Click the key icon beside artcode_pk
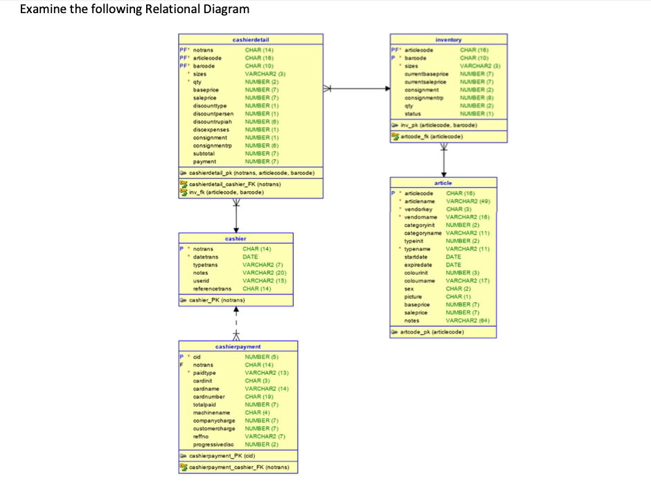The width and height of the screenshot is (651, 487). (x=395, y=332)
